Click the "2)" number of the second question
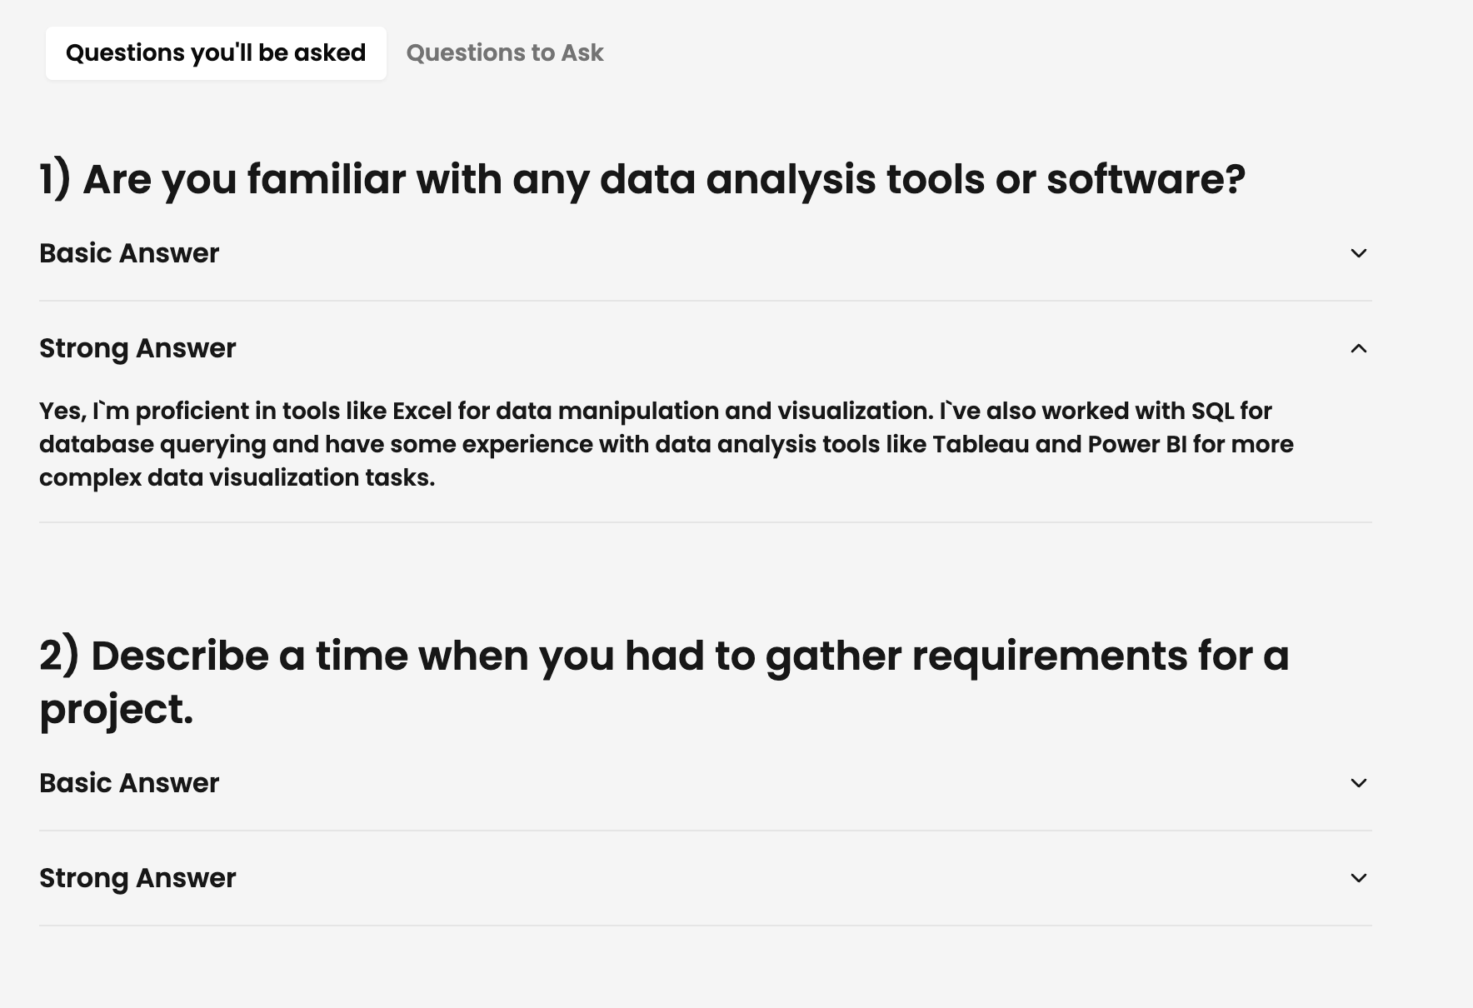The width and height of the screenshot is (1473, 1008). click(x=58, y=656)
